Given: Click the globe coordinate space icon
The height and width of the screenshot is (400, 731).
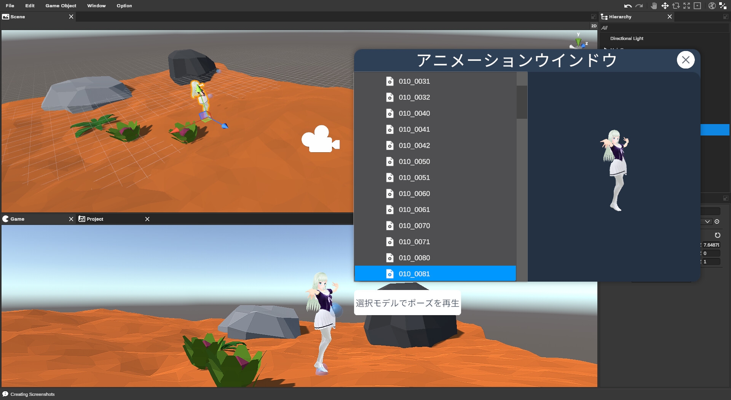Looking at the screenshot, I should pyautogui.click(x=712, y=6).
